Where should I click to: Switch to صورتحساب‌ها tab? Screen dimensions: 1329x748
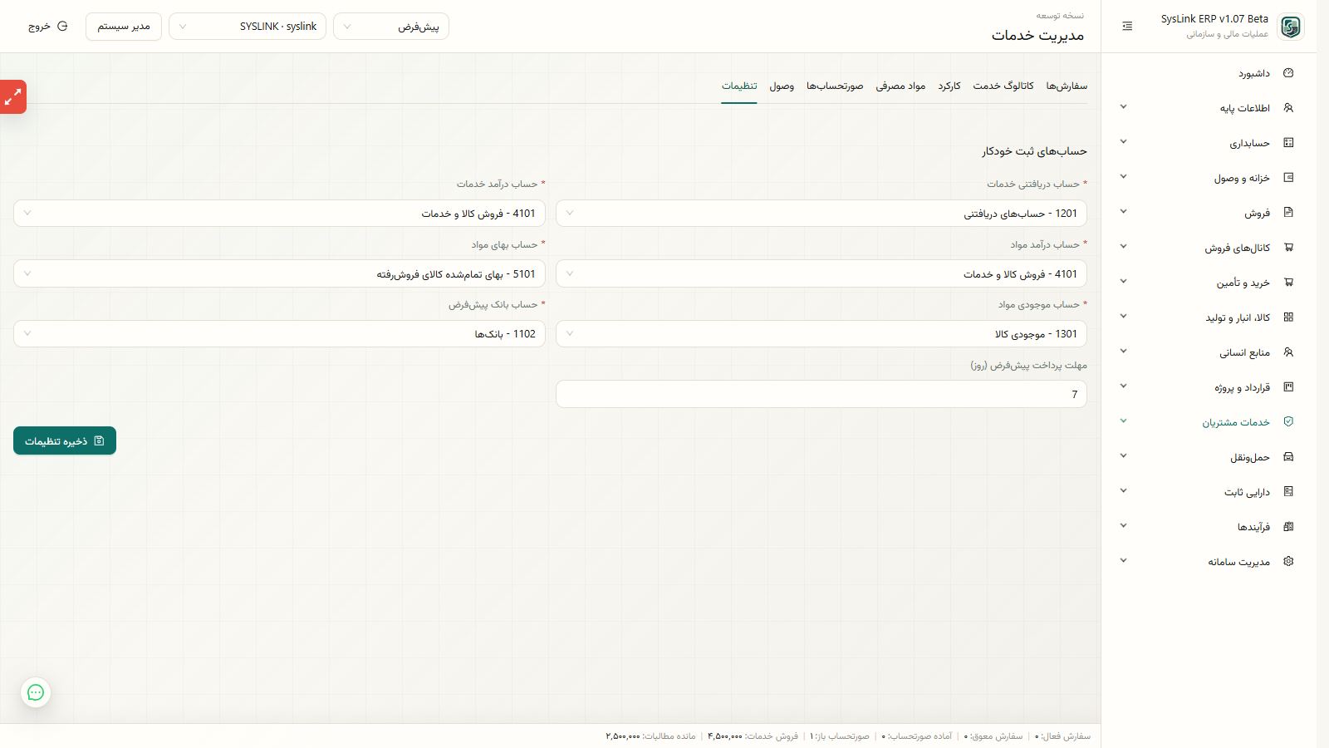835,86
